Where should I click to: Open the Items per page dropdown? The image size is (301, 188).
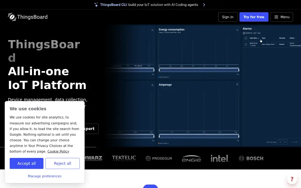pyautogui.click(x=283, y=142)
